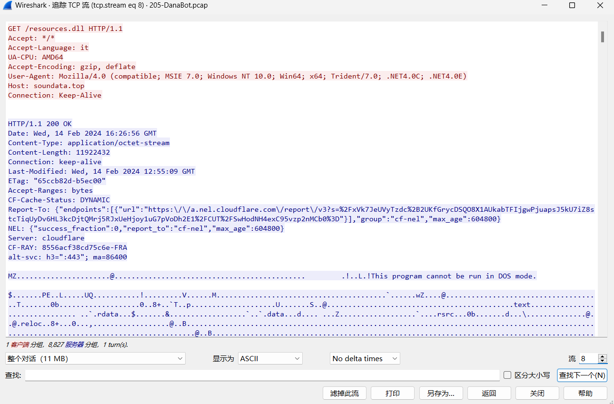This screenshot has width=614, height=404.
Task: Minimize the Wireshark stream window
Action: 544,6
